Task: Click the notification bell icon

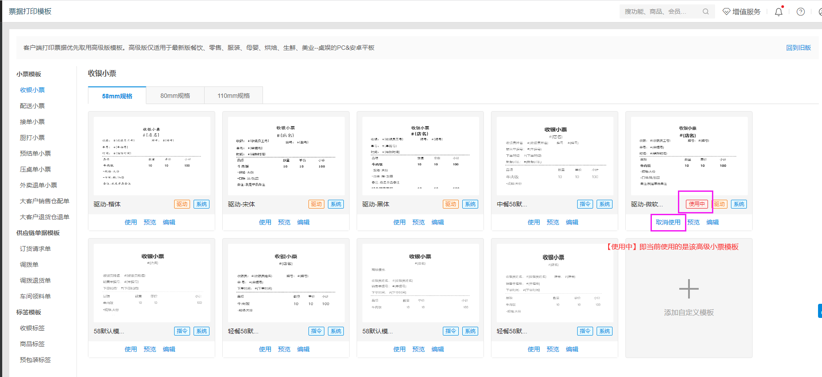Action: pos(778,12)
